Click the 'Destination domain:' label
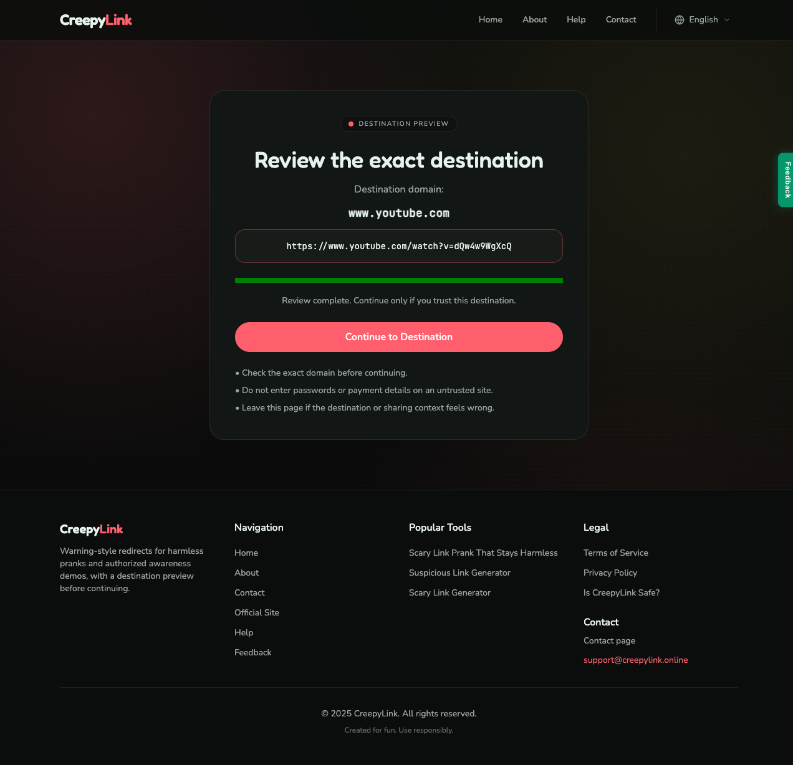This screenshot has height=765, width=793. coord(399,189)
